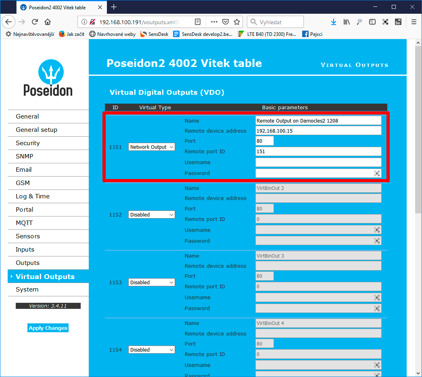Go back using browser back arrow

pos(8,22)
